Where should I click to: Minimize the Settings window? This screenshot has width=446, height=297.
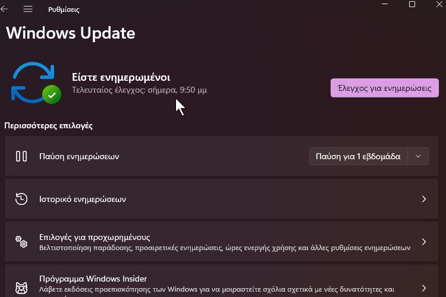(x=385, y=4)
